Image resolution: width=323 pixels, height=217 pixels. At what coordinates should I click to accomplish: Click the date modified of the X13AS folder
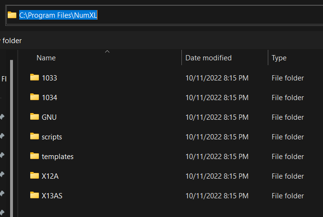click(x=217, y=196)
